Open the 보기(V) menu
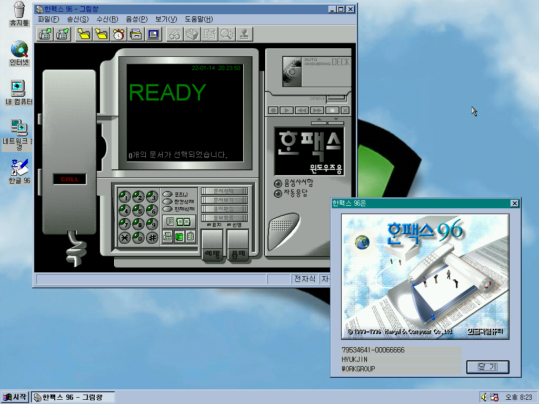 (x=166, y=19)
